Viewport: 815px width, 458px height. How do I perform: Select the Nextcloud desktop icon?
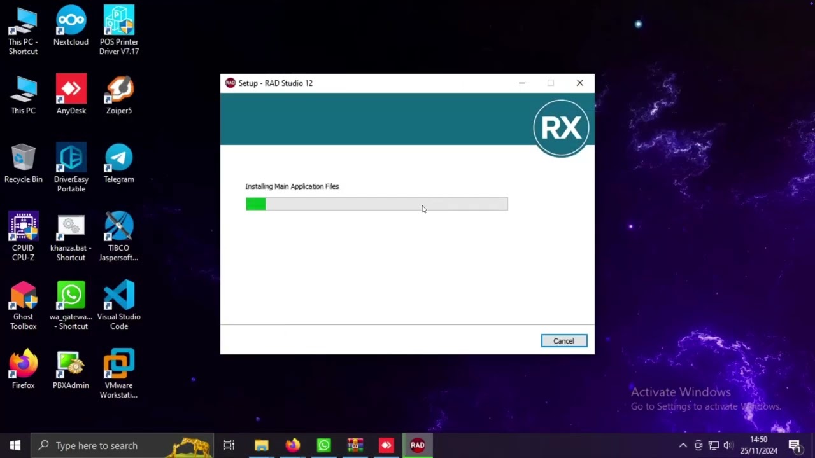pos(71,26)
